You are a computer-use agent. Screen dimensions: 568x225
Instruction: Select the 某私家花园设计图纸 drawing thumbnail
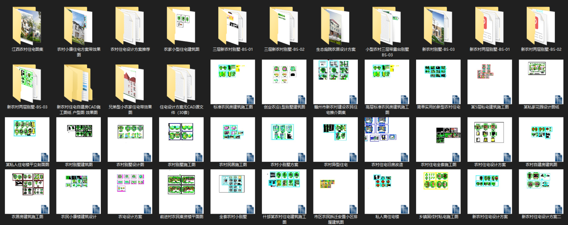click(x=541, y=82)
